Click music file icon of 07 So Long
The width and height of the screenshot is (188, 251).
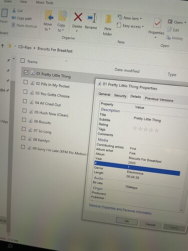30,130
